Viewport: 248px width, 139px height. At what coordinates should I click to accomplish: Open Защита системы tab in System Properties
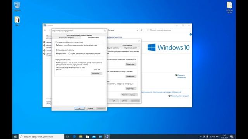113,48
